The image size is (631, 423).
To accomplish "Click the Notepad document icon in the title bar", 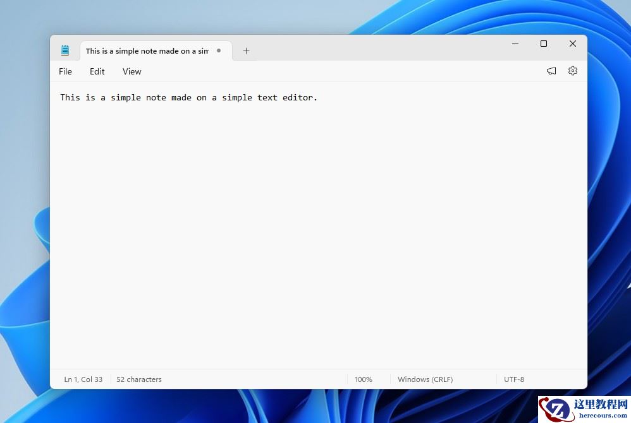I will tap(65, 50).
